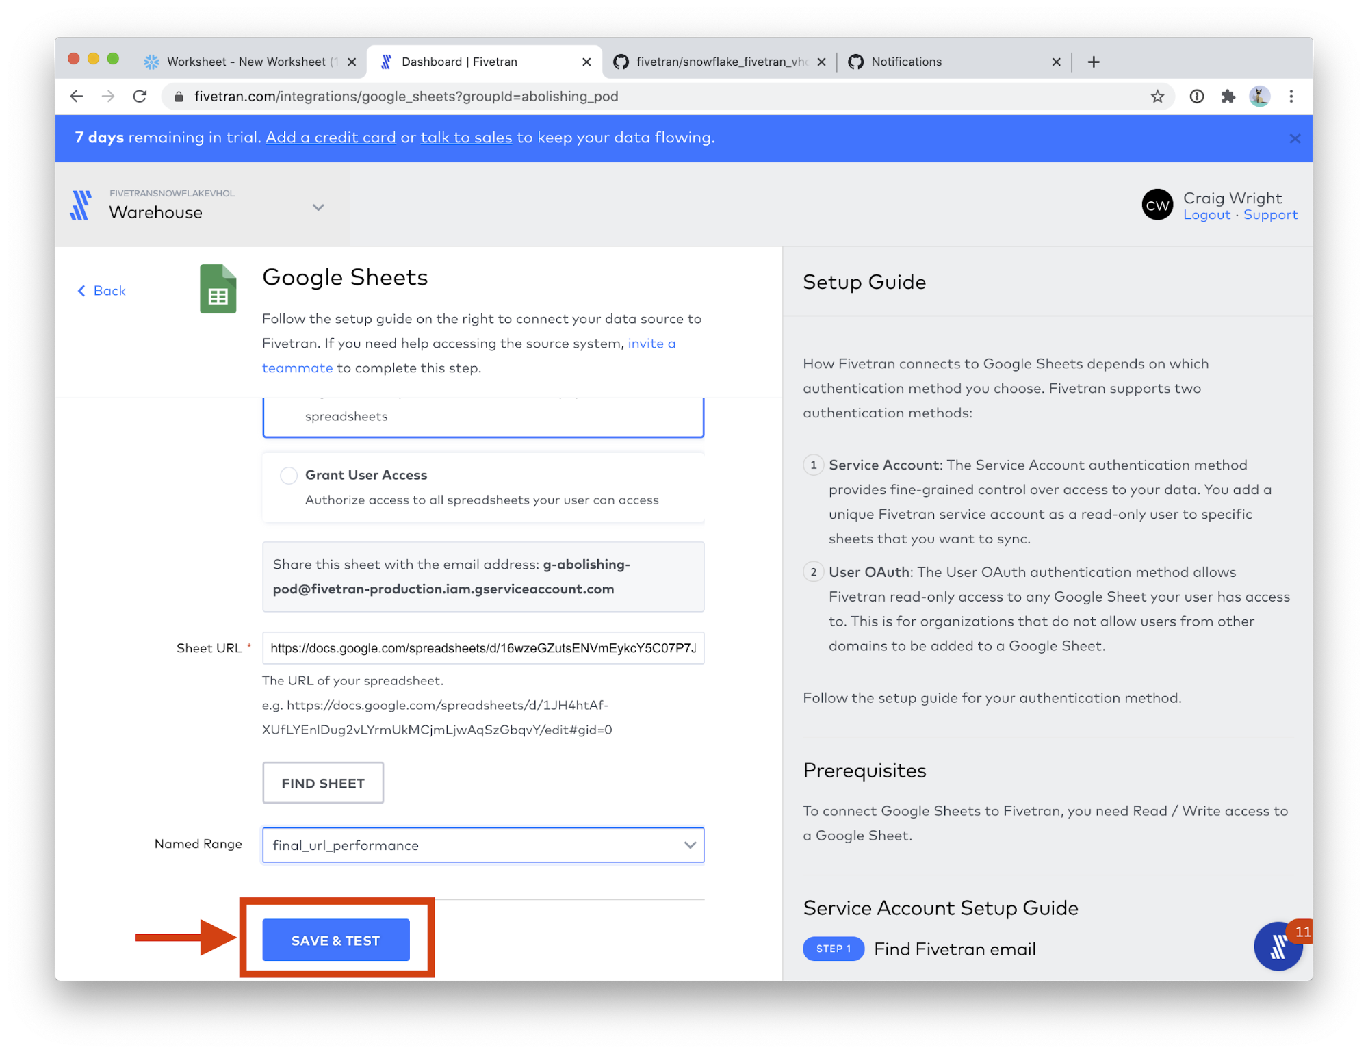Open Chrome's three-dot menu

coord(1291,97)
